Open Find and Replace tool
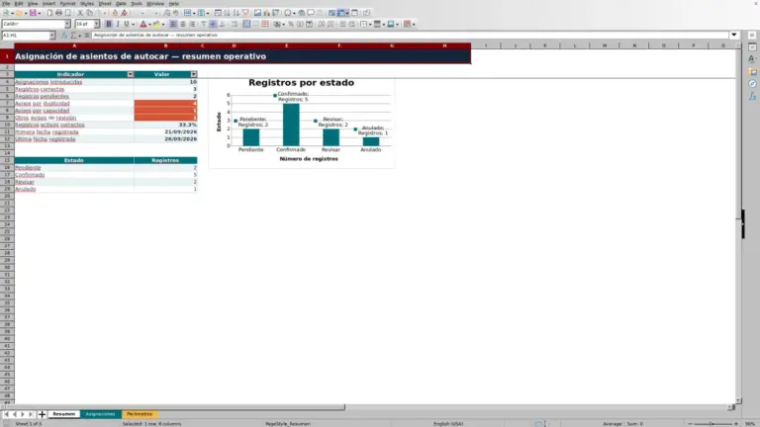760x427 pixels. pos(166,13)
